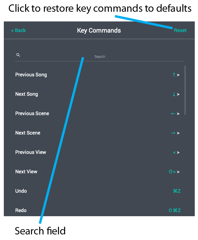Click the Shift+Cmd+Z shortcut beside Redo
Viewport: 198px width, 240px height.
(175, 210)
